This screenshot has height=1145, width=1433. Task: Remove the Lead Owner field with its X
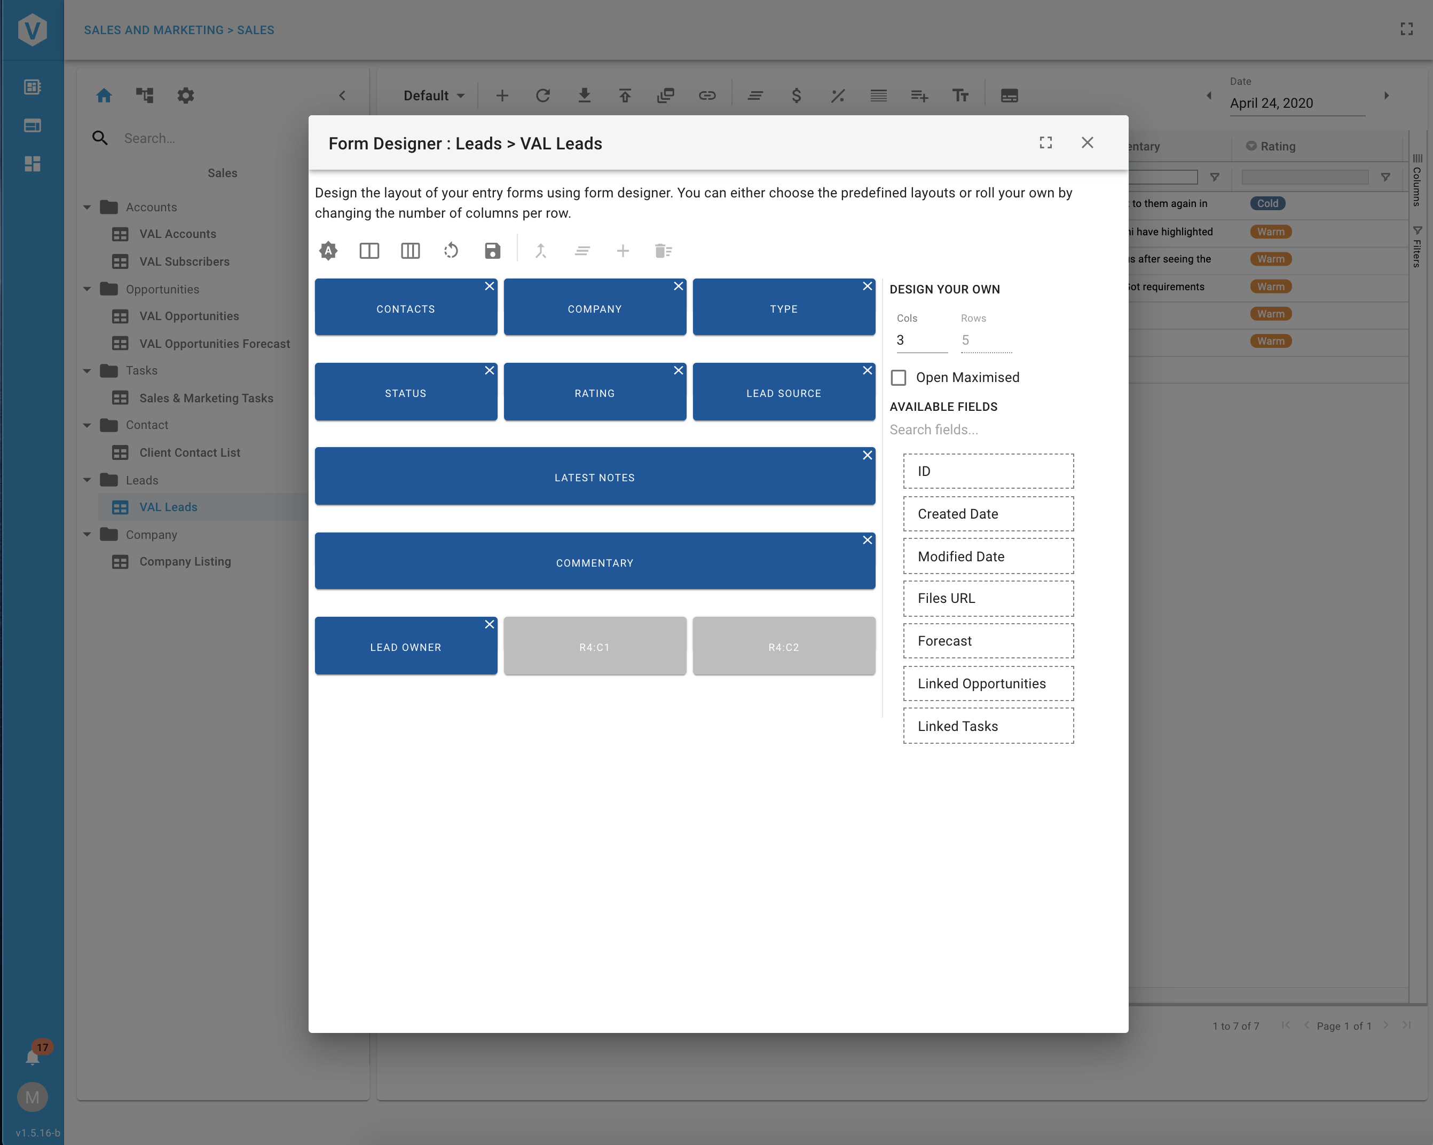click(489, 625)
